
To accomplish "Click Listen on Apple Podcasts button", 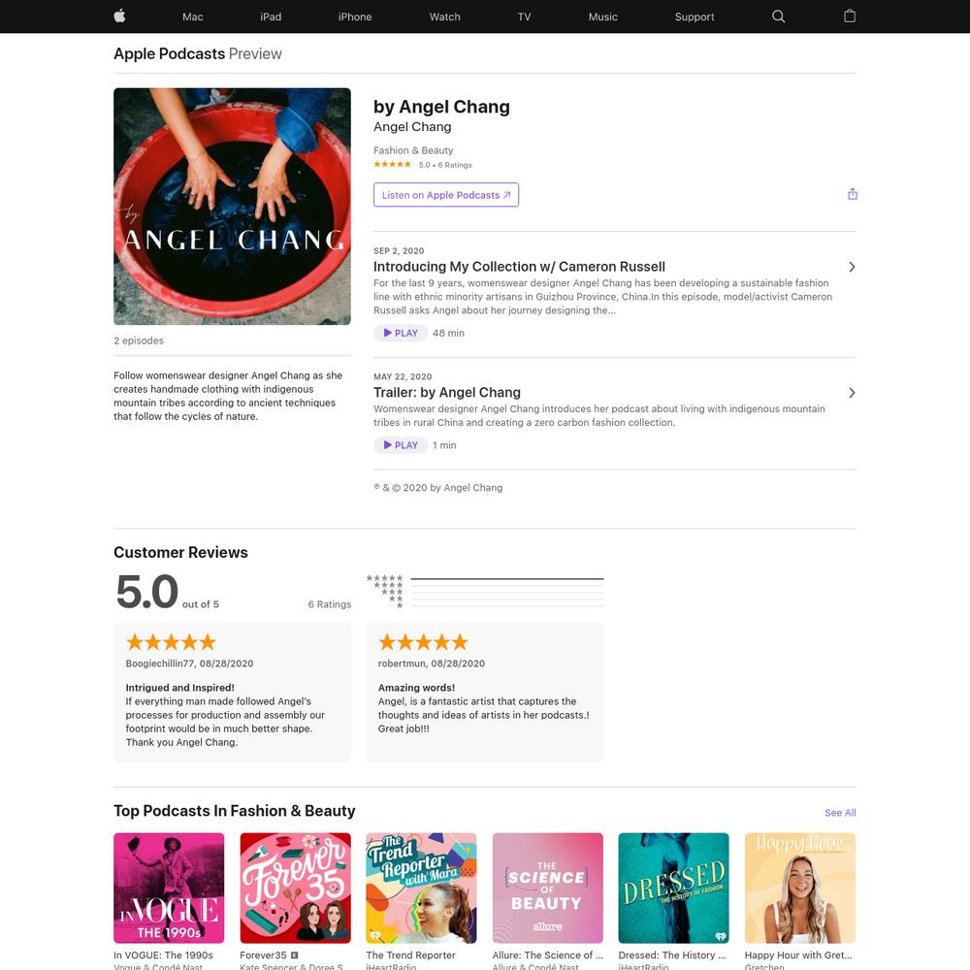I will (446, 195).
